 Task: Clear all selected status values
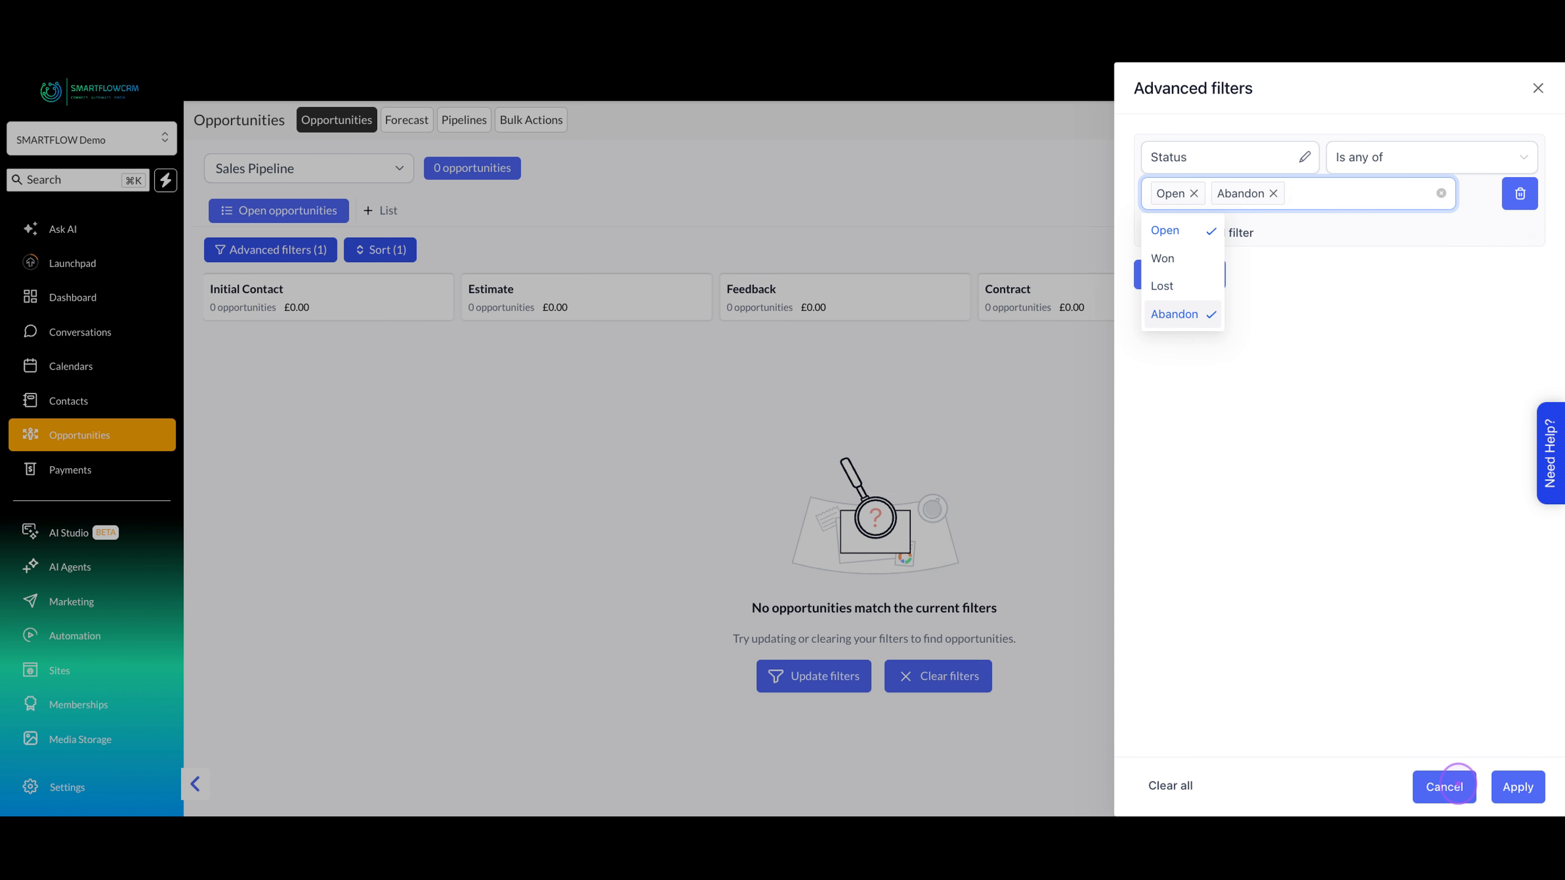coord(1441,193)
